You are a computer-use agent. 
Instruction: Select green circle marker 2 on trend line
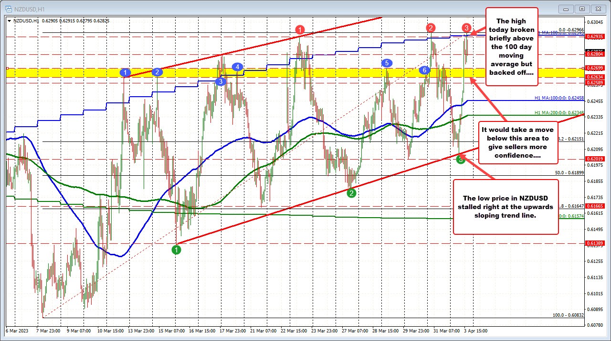coord(351,193)
